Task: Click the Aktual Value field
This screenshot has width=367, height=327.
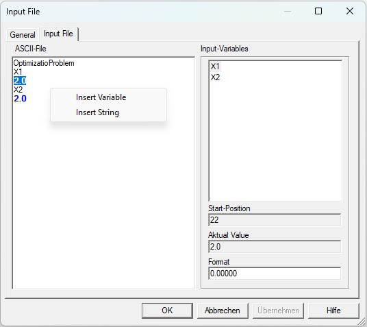Action: [x=275, y=247]
